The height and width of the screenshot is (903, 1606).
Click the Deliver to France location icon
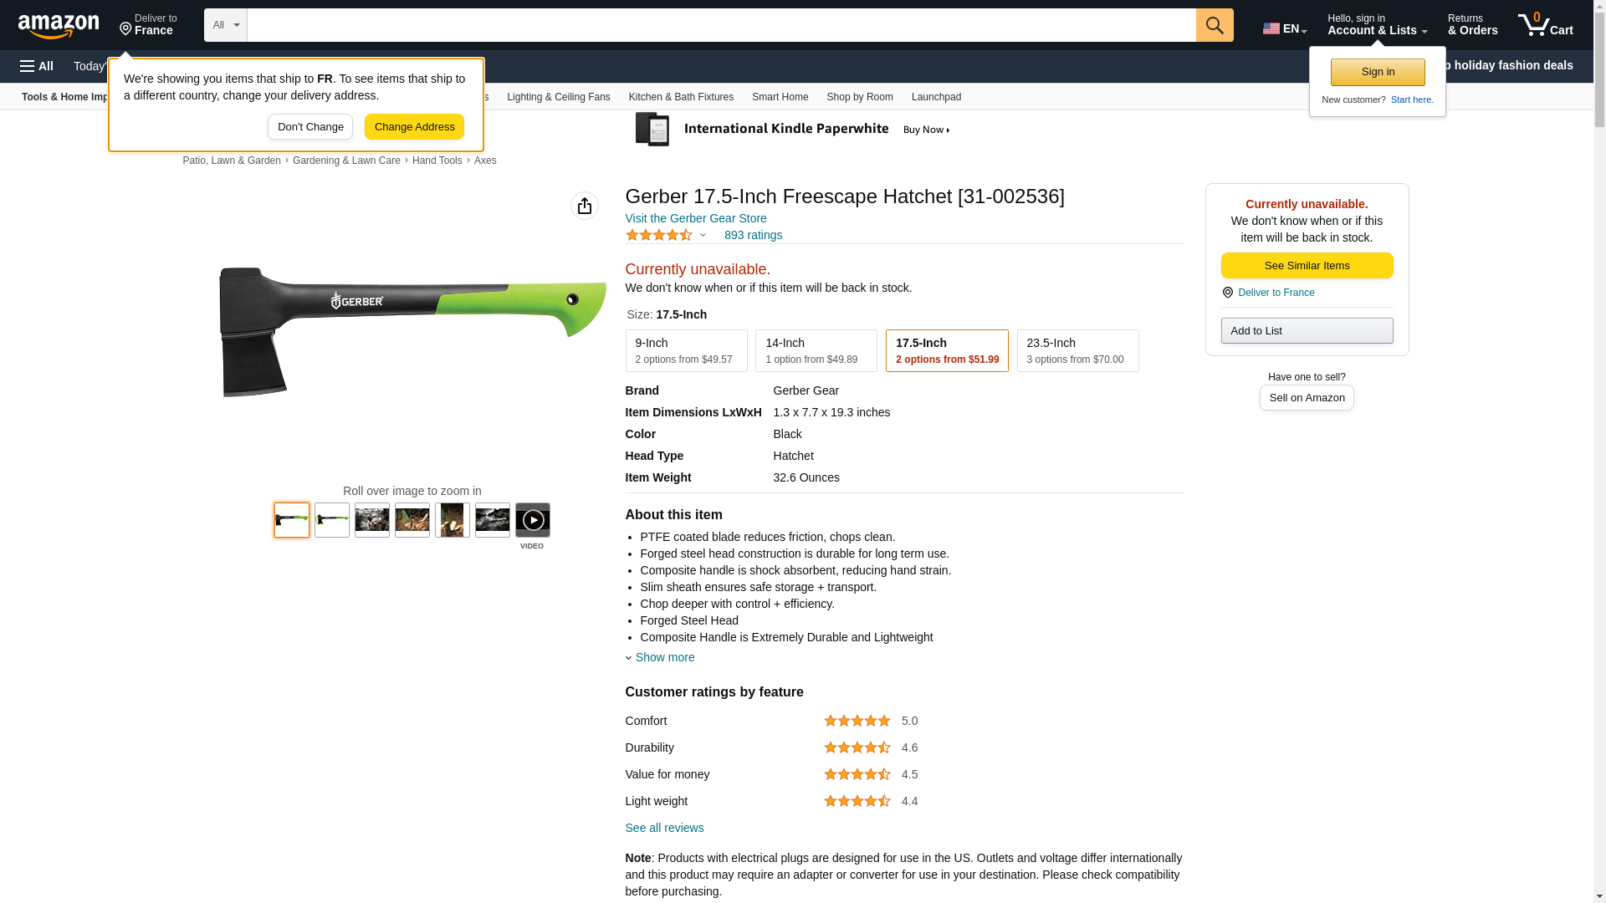coord(1227,293)
